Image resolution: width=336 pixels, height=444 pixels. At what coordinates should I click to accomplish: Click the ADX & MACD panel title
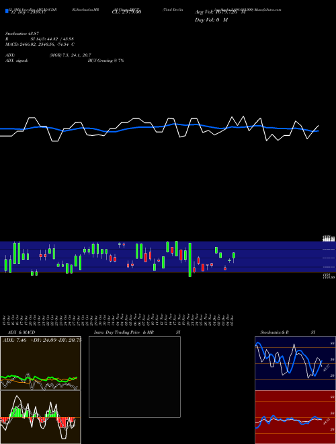tap(22, 332)
